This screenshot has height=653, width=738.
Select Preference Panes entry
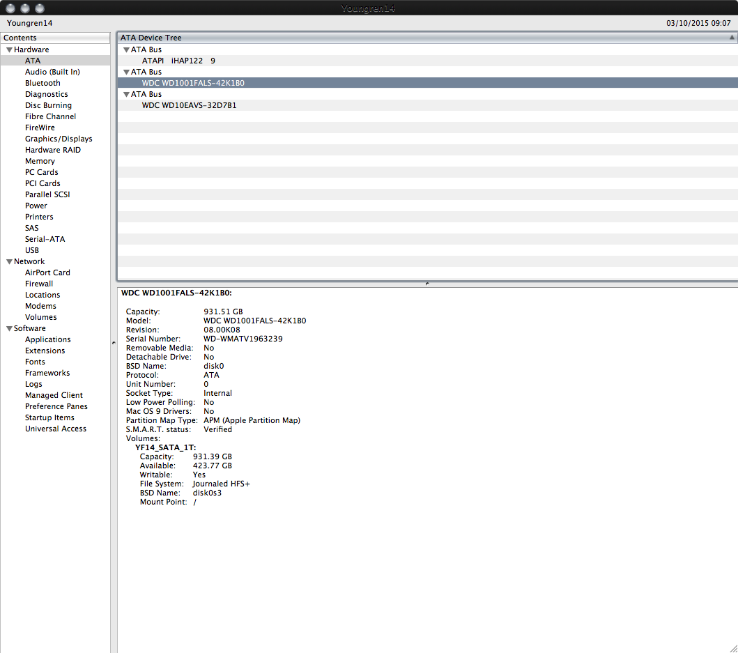[x=56, y=407]
